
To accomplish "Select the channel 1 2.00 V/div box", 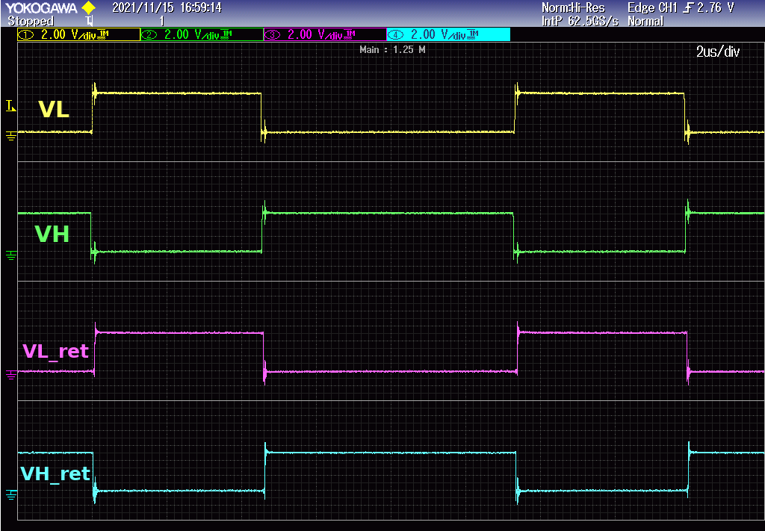I will (x=78, y=34).
